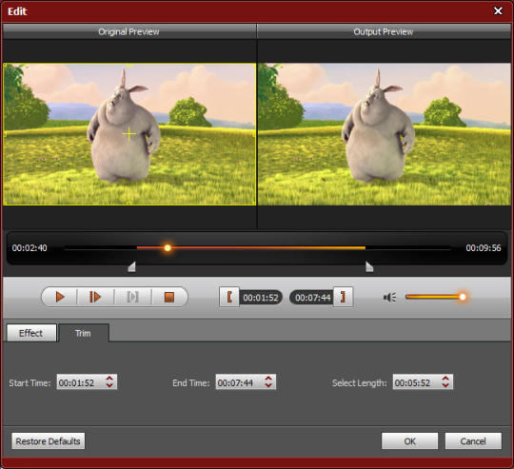Click the trim end marker under the timeline
This screenshot has height=469, width=514.
pyautogui.click(x=369, y=266)
